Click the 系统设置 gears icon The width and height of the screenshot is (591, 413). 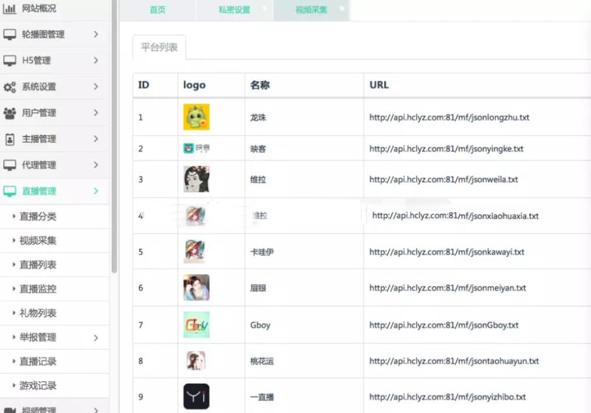10,87
